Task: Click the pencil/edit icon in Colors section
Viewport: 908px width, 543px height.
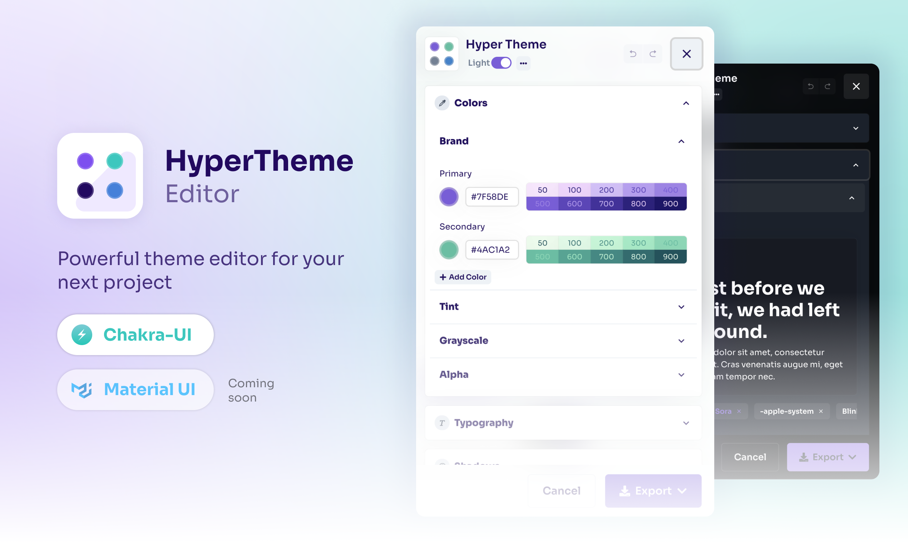Action: [x=440, y=102]
